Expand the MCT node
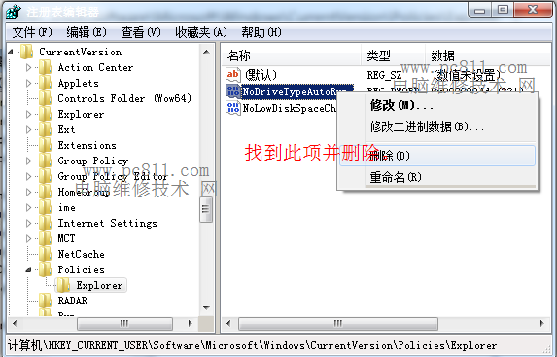Screen dimensions: 557x357 (x=29, y=238)
